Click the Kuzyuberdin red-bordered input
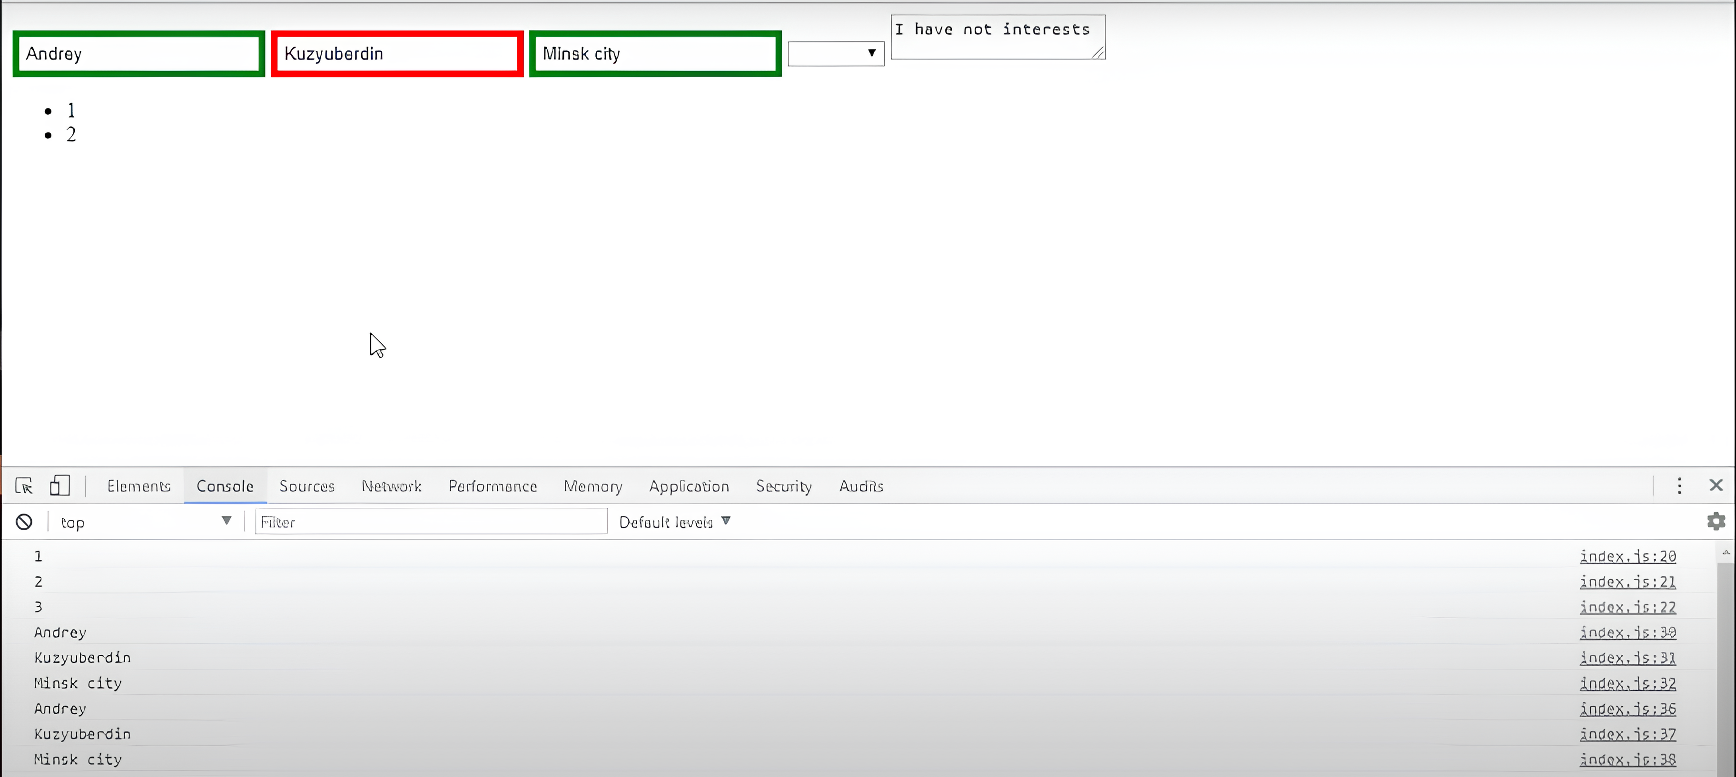1736x777 pixels. click(397, 54)
